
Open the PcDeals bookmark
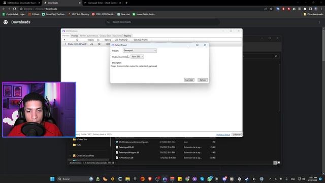point(34,14)
